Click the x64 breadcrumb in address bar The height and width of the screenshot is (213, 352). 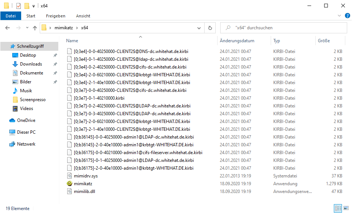[85, 28]
